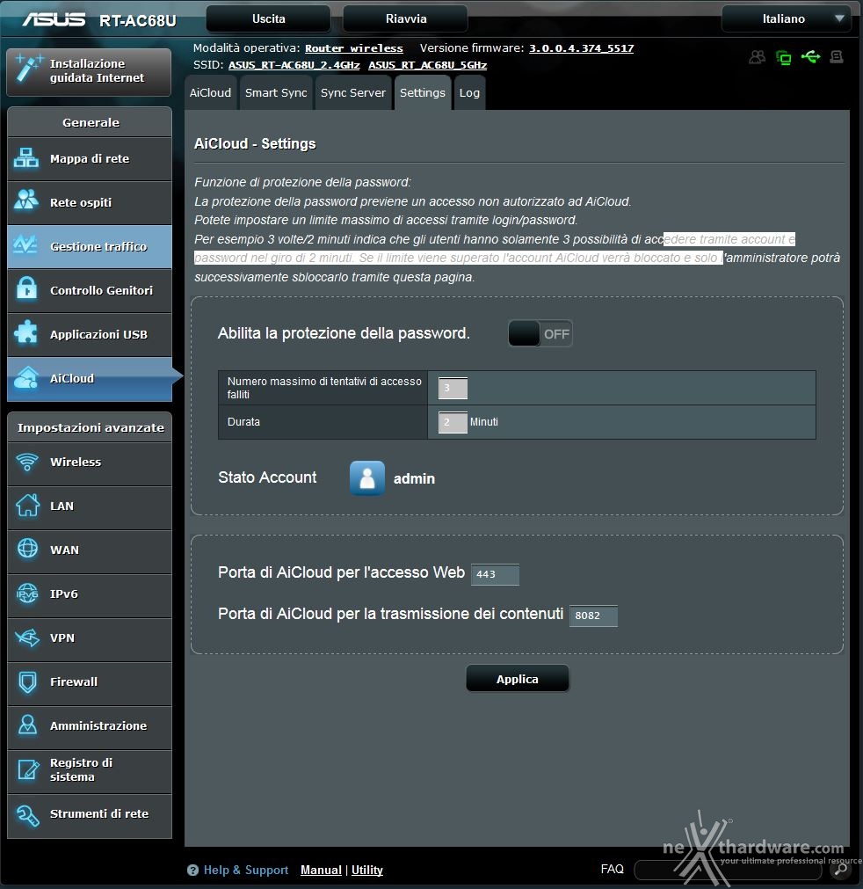Open the Help & Support link

[x=246, y=870]
